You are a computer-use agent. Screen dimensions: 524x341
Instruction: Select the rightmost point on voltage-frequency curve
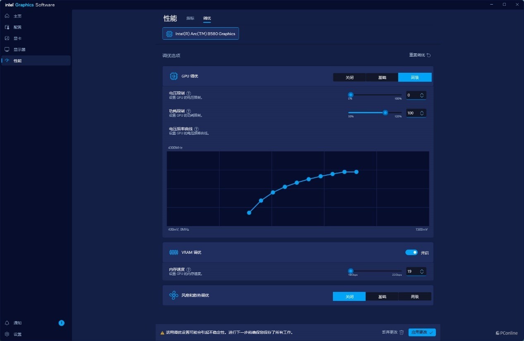[x=357, y=172]
